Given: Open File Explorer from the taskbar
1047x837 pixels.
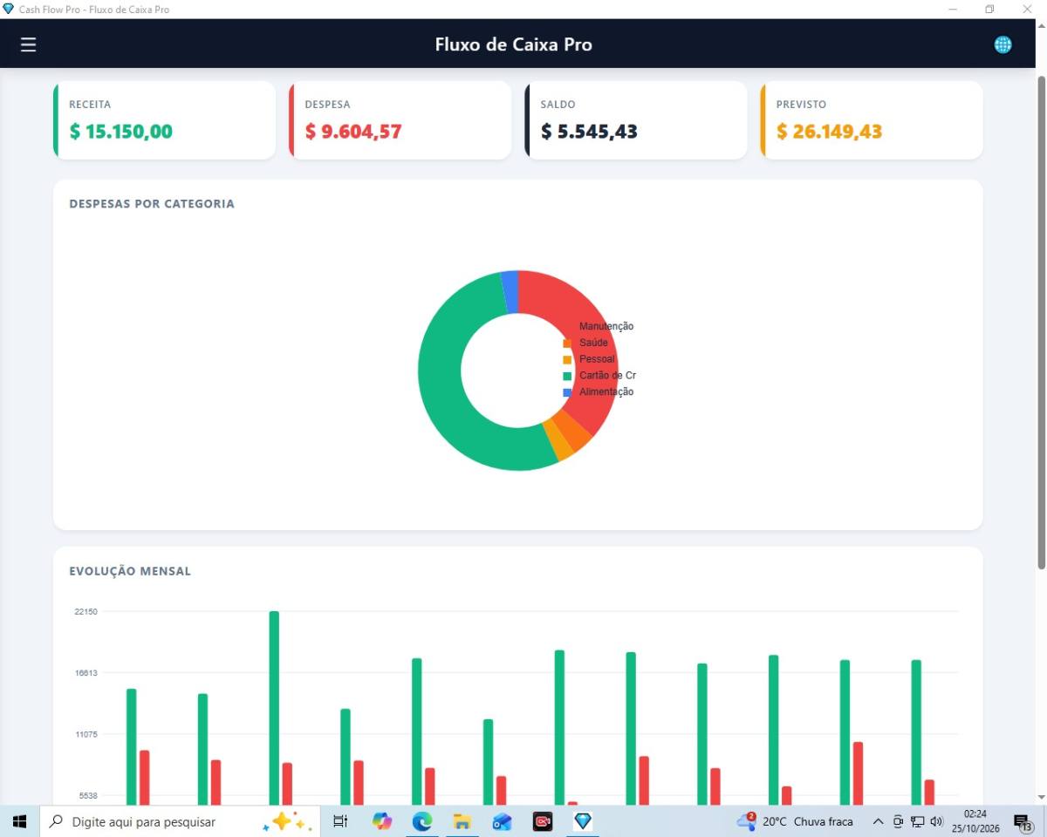Looking at the screenshot, I should click(x=462, y=821).
